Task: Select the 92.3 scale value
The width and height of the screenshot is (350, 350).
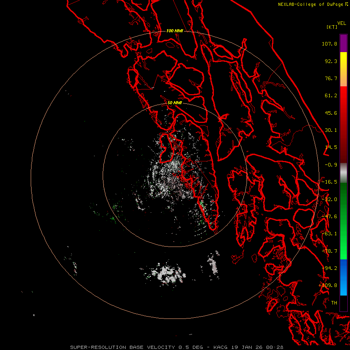Action: (331, 61)
